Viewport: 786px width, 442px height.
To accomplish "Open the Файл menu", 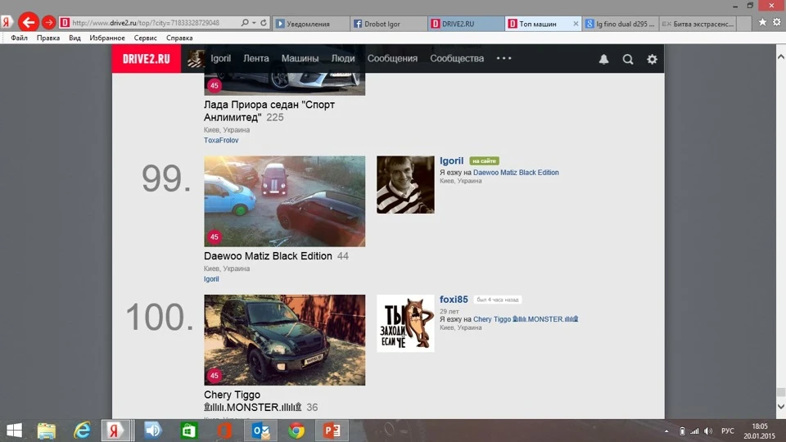I will click(19, 38).
